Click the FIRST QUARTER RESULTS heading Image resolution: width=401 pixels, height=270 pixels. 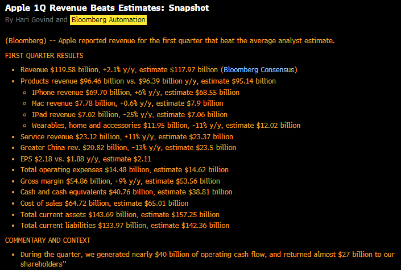point(44,56)
